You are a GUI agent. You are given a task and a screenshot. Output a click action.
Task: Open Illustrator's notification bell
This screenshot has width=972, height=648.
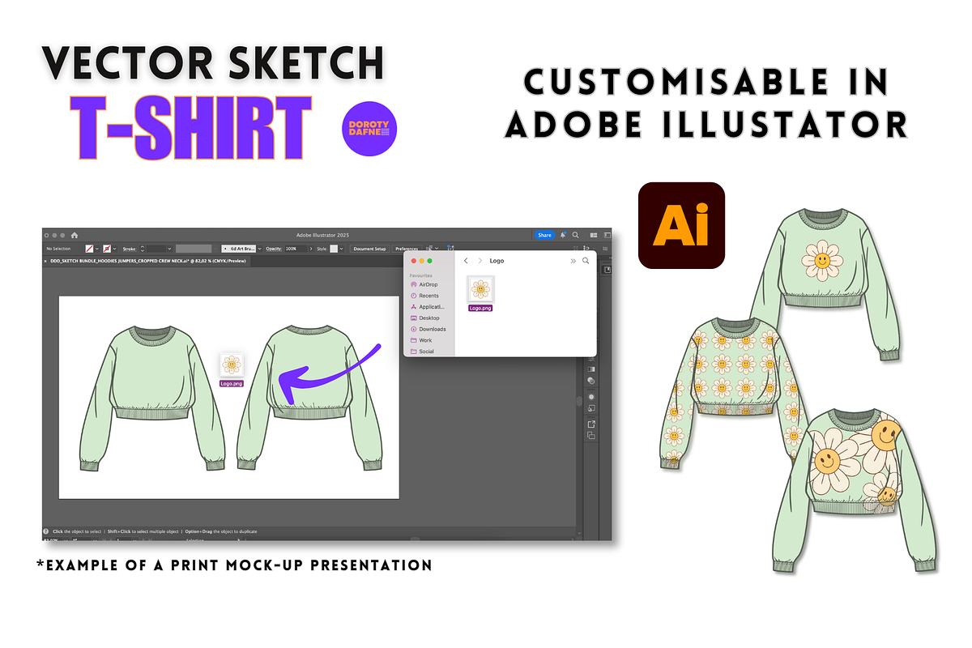563,235
